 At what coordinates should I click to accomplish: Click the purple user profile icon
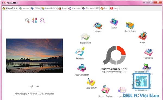(42, 20)
